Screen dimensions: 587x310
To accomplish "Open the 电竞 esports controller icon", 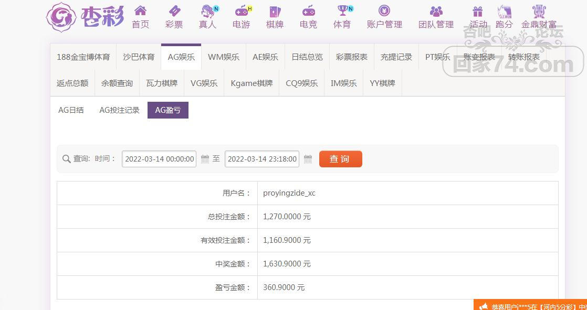I will 308,11.
